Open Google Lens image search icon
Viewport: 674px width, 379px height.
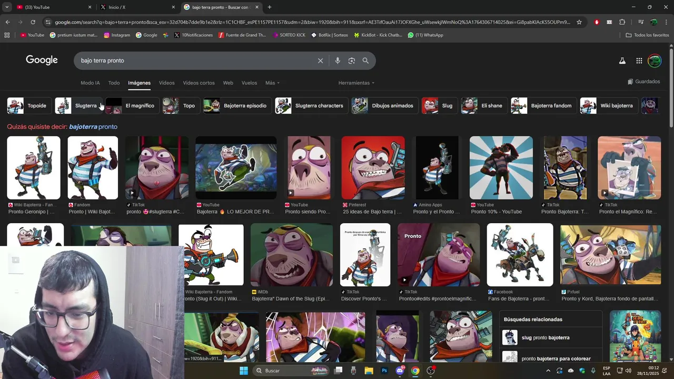coord(352,61)
